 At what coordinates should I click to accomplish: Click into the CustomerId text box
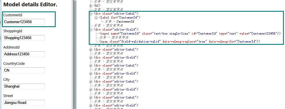[x=24, y=22]
